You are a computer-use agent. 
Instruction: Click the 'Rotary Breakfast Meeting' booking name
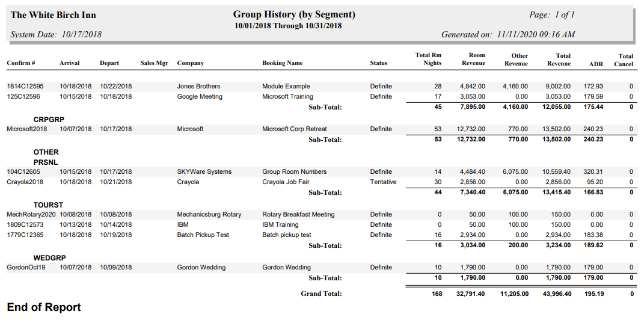click(x=298, y=215)
